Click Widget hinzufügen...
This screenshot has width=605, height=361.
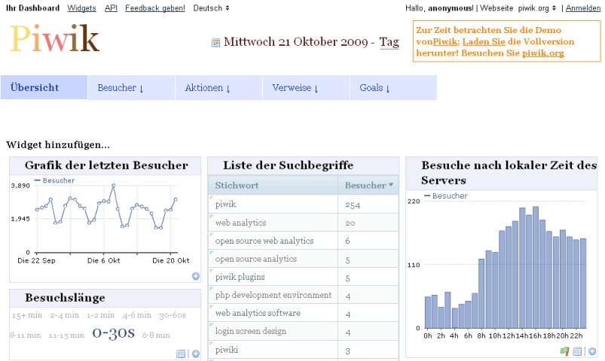[58, 145]
